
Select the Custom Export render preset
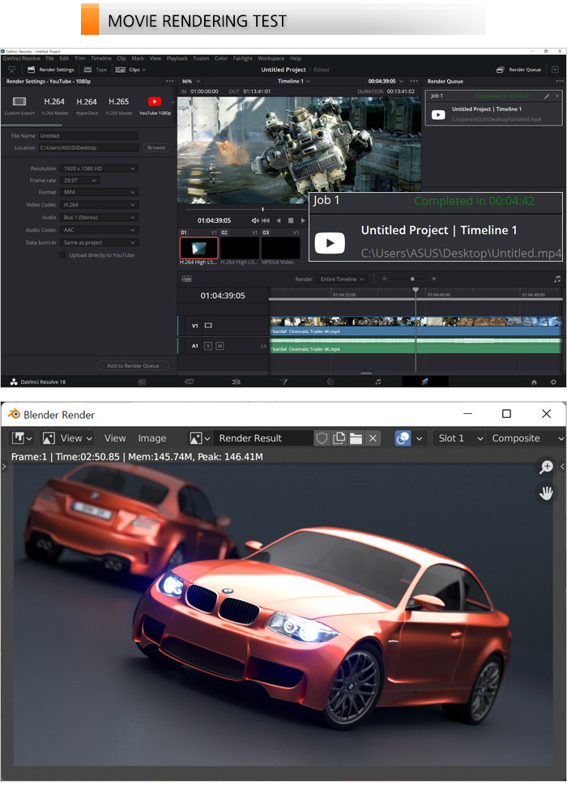(19, 105)
